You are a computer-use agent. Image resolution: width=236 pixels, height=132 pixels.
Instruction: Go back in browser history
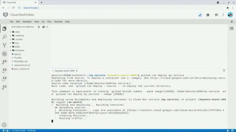point(4,8)
